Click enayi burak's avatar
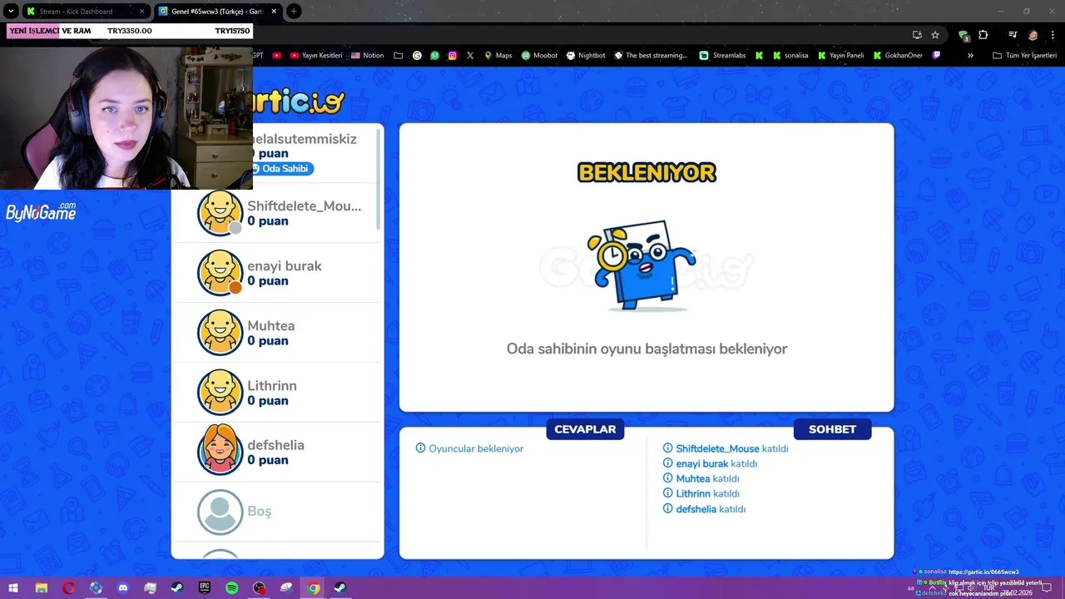Screen dimensions: 1065x599 (x=220, y=272)
